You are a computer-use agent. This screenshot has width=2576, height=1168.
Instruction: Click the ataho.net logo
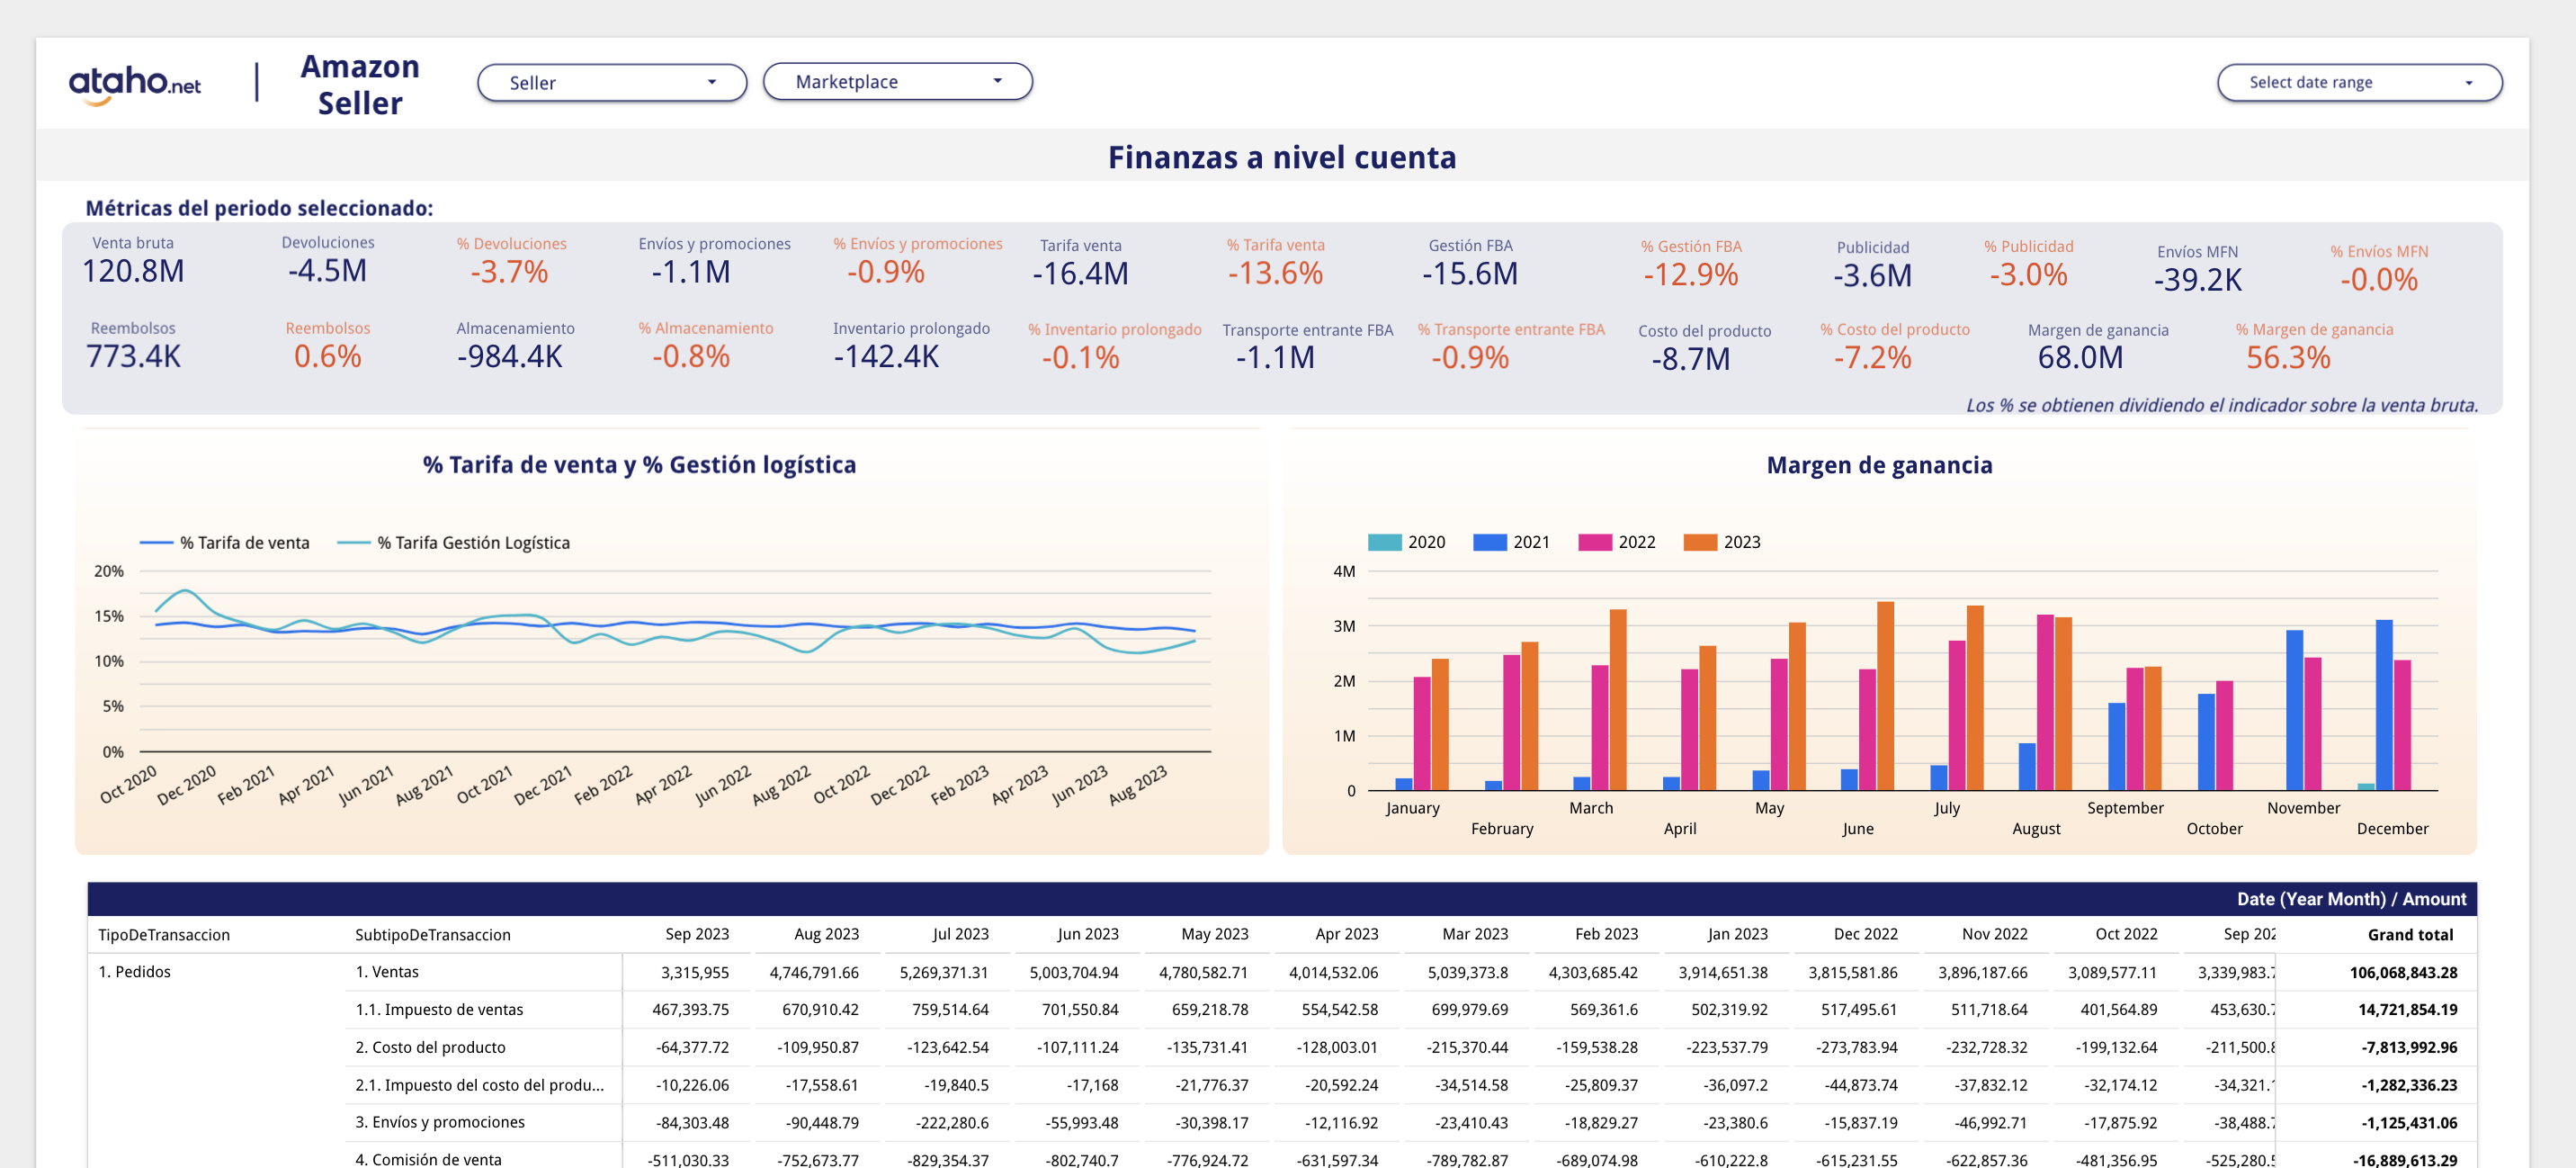[x=134, y=83]
